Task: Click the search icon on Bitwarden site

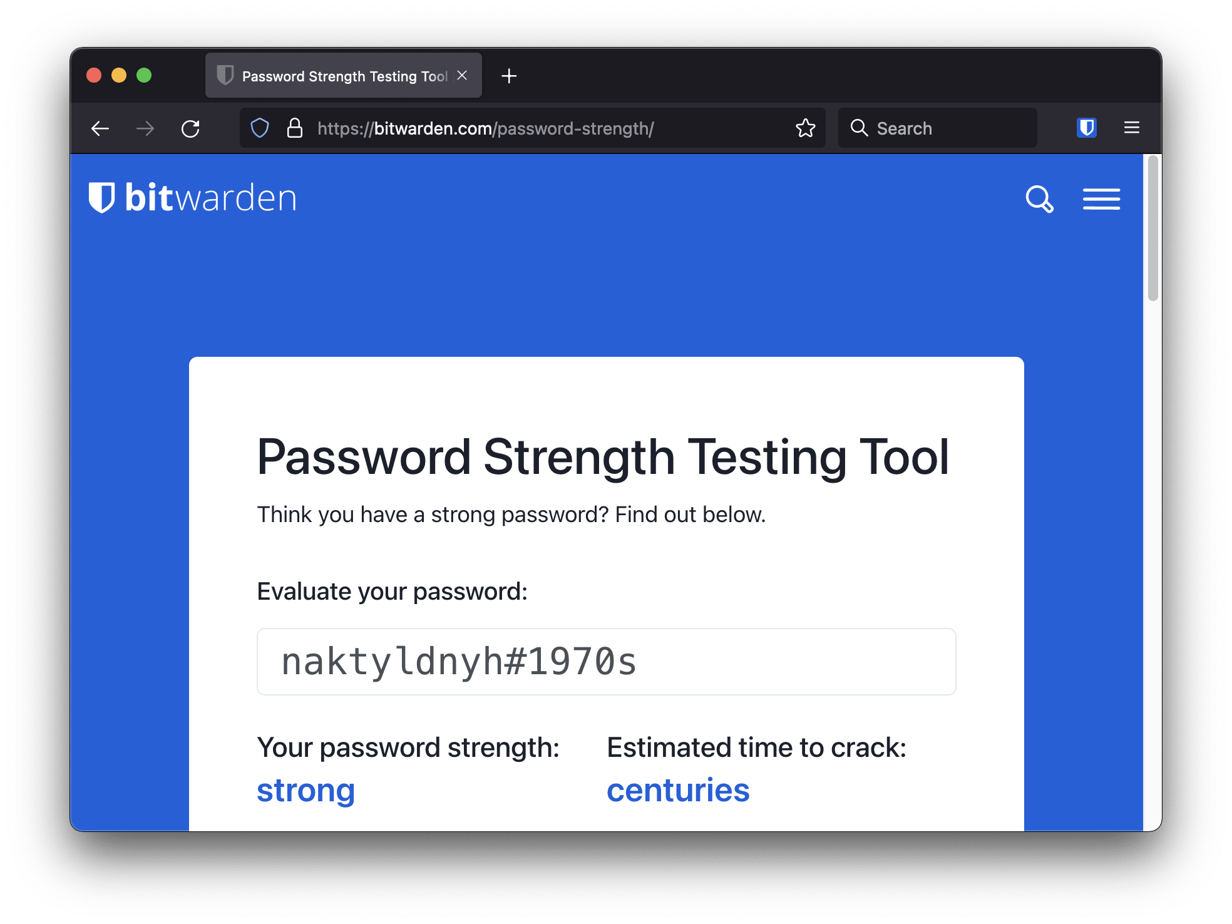Action: [1040, 199]
